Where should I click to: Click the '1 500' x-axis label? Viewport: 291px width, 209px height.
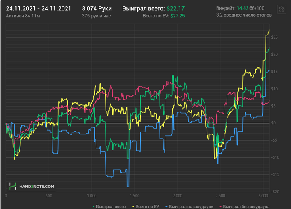[x=134, y=196]
